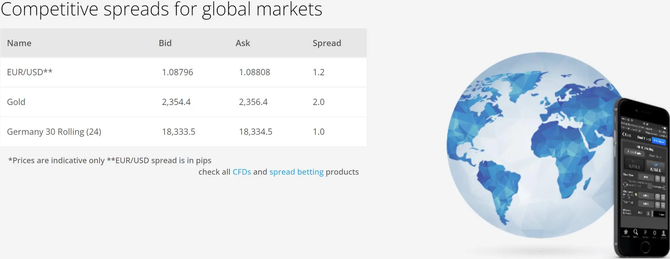Select the EUR/USD** market row
Viewport: 670px width, 259px height.
coord(183,72)
